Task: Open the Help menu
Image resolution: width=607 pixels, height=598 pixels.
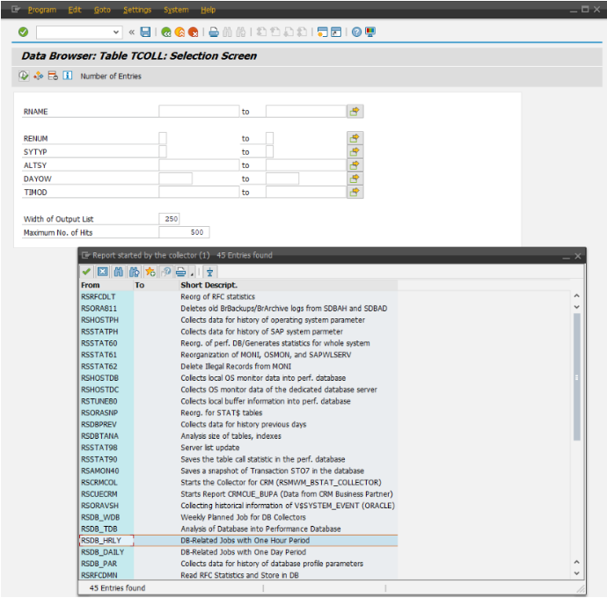Action: pos(208,10)
